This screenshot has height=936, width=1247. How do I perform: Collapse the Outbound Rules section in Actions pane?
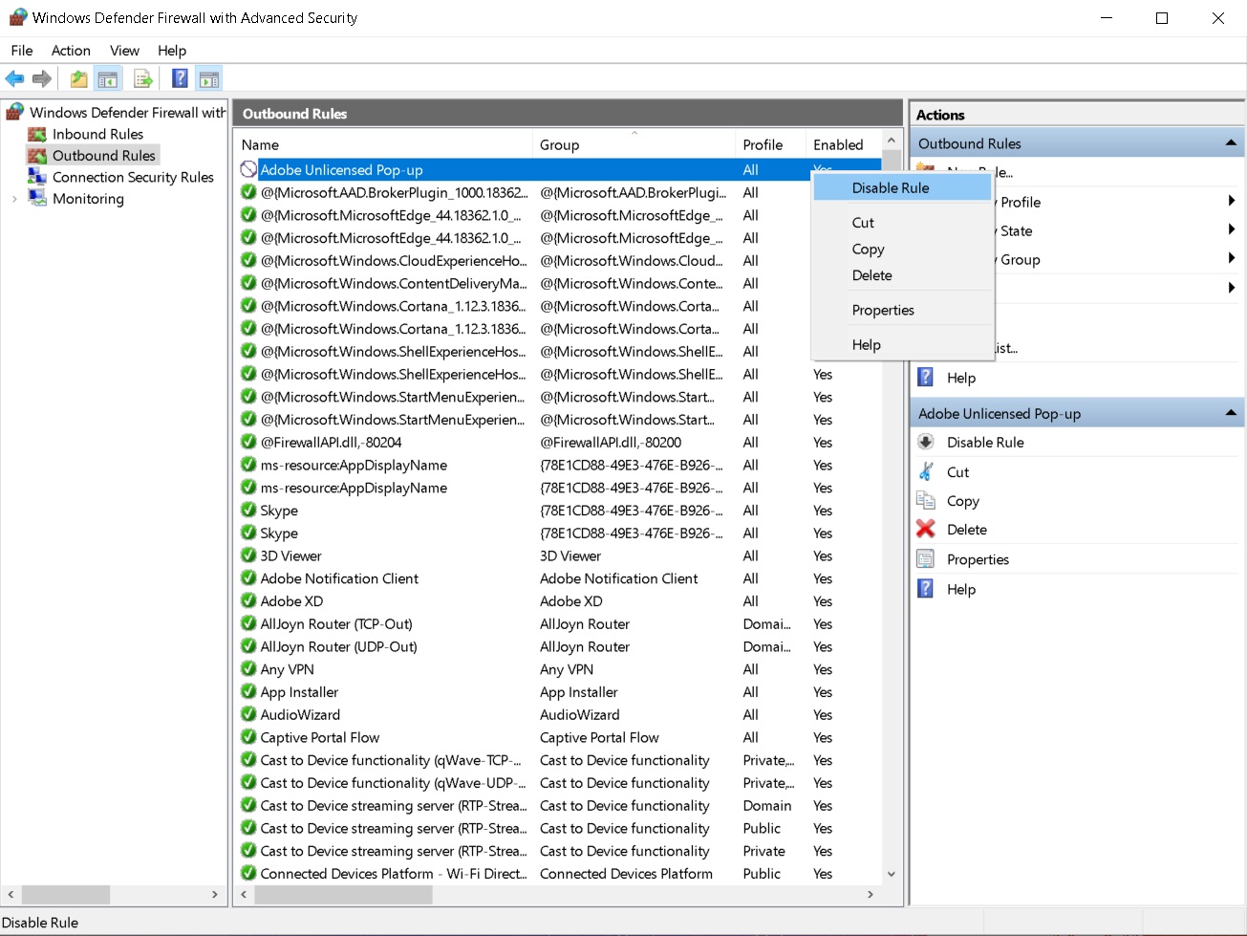tap(1231, 143)
